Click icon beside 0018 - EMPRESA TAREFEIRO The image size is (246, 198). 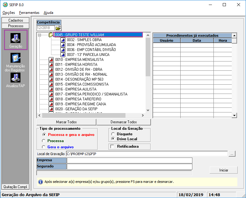tap(51, 99)
